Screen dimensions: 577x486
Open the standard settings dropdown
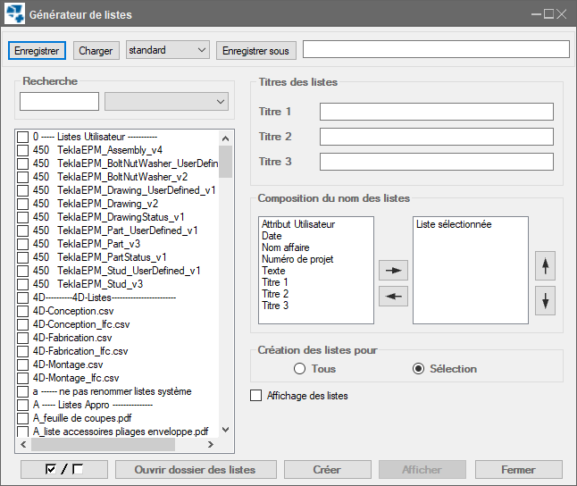[168, 50]
